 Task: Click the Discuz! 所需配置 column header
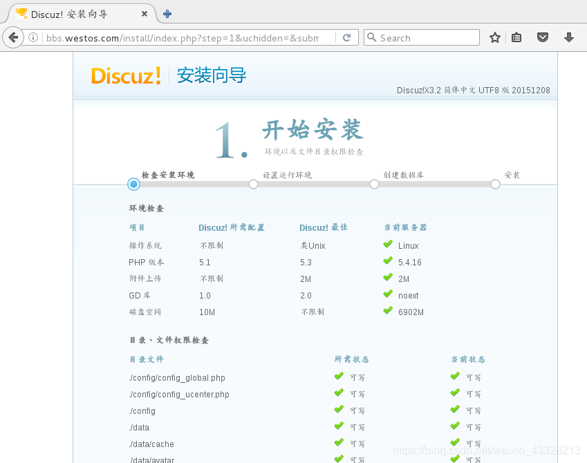coord(232,227)
